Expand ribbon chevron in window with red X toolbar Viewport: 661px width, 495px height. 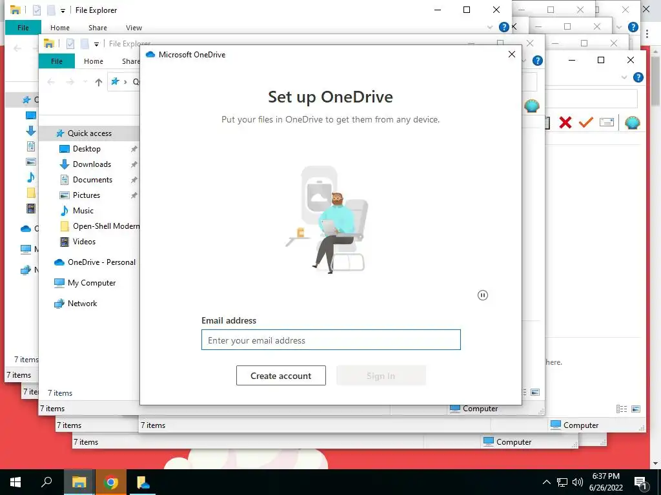624,77
